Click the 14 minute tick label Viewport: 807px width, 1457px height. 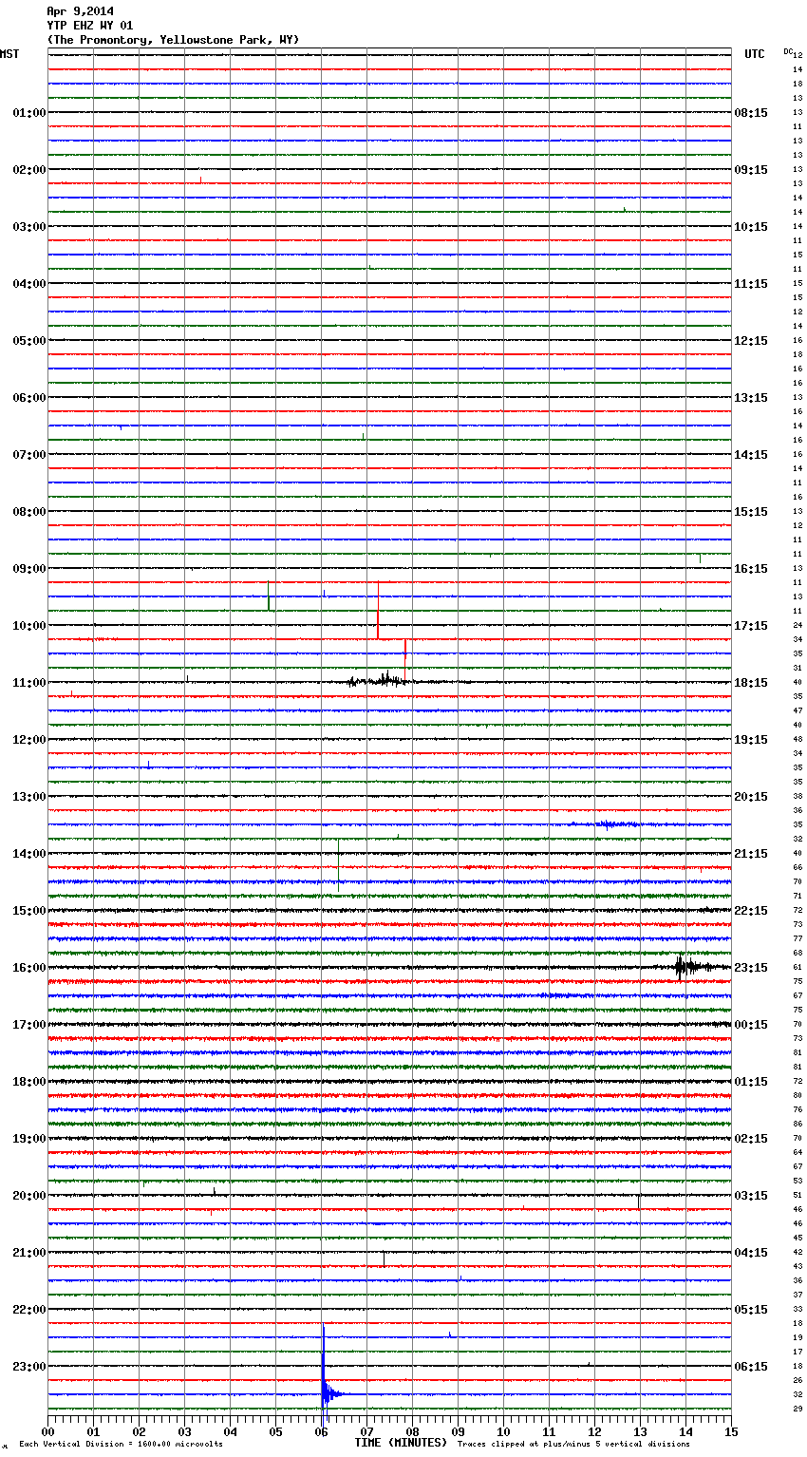[685, 1431]
